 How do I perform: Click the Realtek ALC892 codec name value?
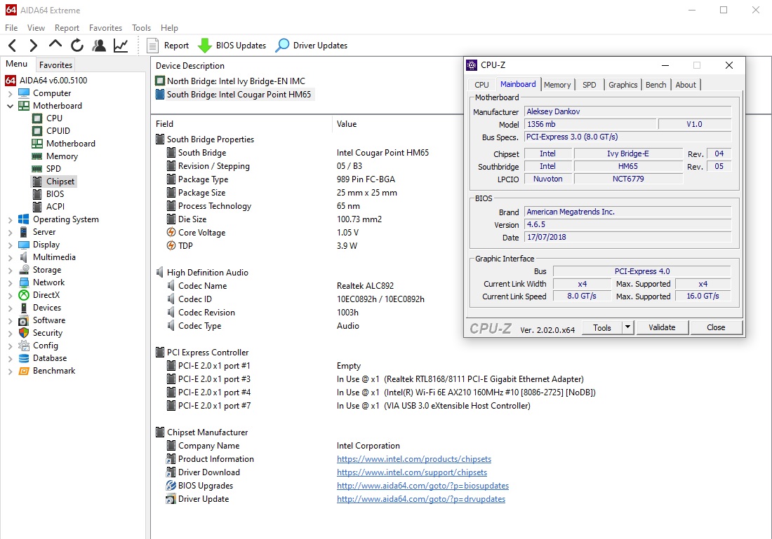pyautogui.click(x=366, y=286)
